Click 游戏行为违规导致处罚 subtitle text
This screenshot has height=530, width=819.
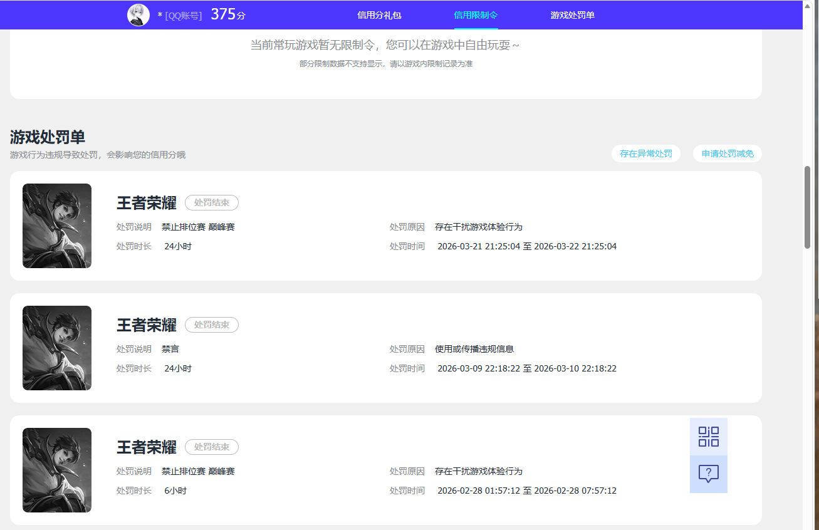pyautogui.click(x=98, y=155)
